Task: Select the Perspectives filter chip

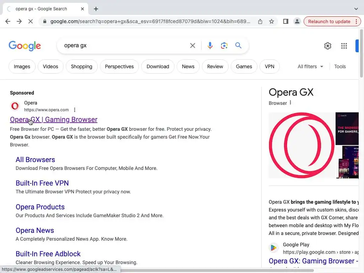Action: tap(119, 66)
